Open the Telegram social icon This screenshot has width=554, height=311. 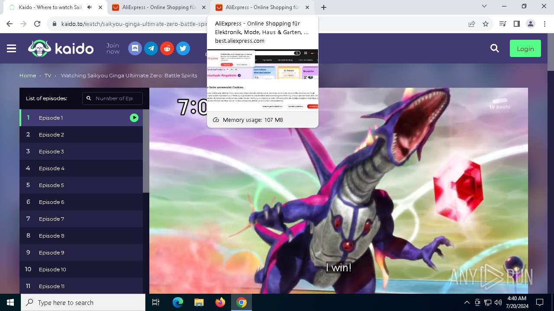(151, 48)
